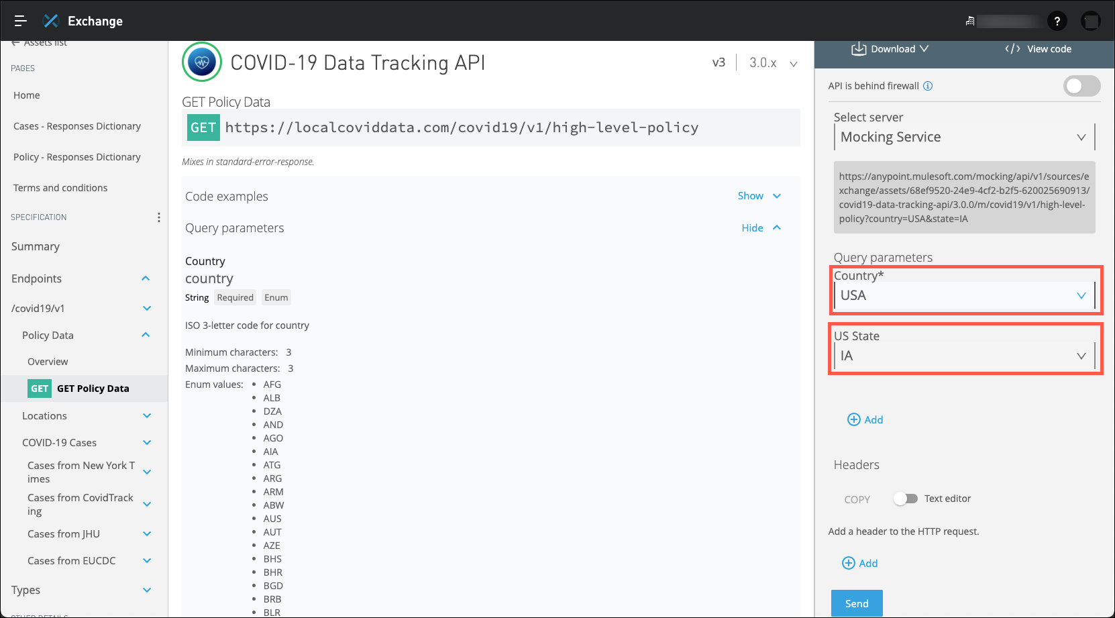Image resolution: width=1115 pixels, height=618 pixels.
Task: Click the AFG enum value
Action: [x=272, y=384]
